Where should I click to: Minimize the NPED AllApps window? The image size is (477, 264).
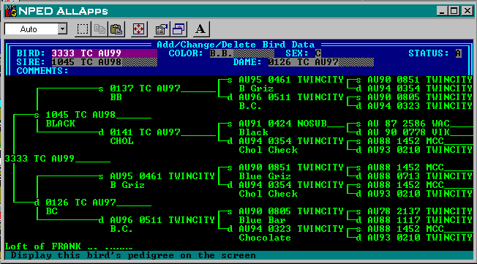tap(442, 11)
